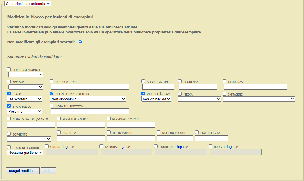Viewport: 304px width, 181px height.
Task: Click the esegui modifiche button
Action: coord(23,171)
